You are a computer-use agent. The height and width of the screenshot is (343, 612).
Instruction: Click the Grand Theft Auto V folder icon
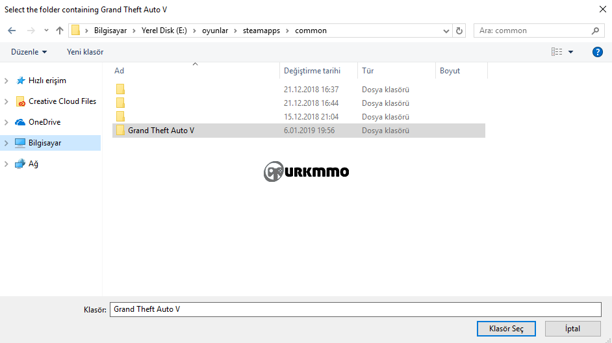120,131
